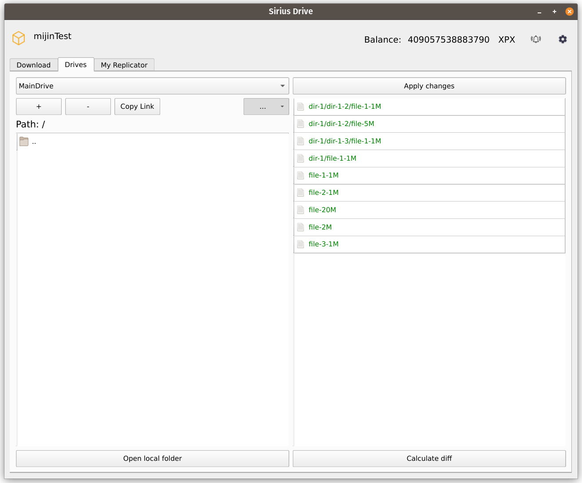The height and width of the screenshot is (483, 582).
Task: Select dir-1/dir-1-2/file-5M in diff list
Action: coord(429,124)
